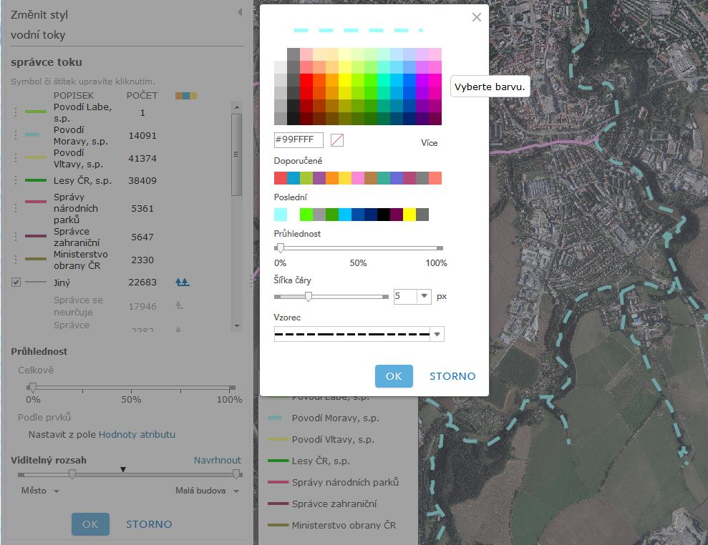This screenshot has width=708, height=545.
Task: Pick the salmon swatch ending the Doporučené row
Action: (435, 178)
